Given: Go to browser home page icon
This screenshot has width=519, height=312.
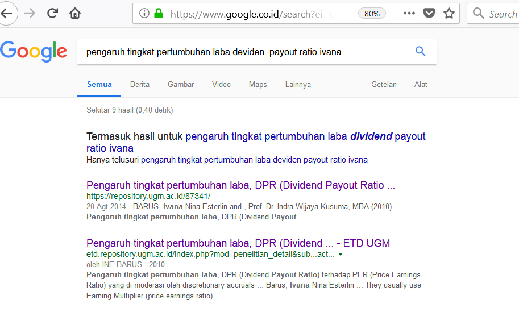Looking at the screenshot, I should pos(75,13).
